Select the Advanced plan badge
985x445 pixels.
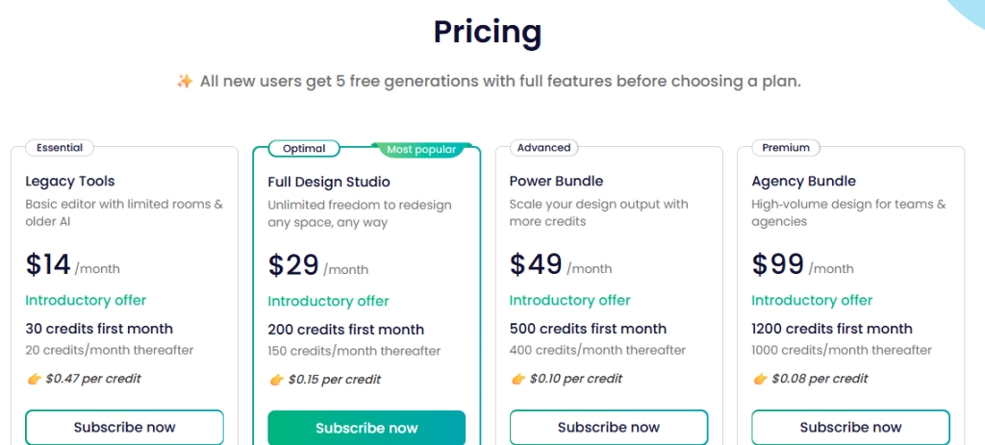[543, 148]
